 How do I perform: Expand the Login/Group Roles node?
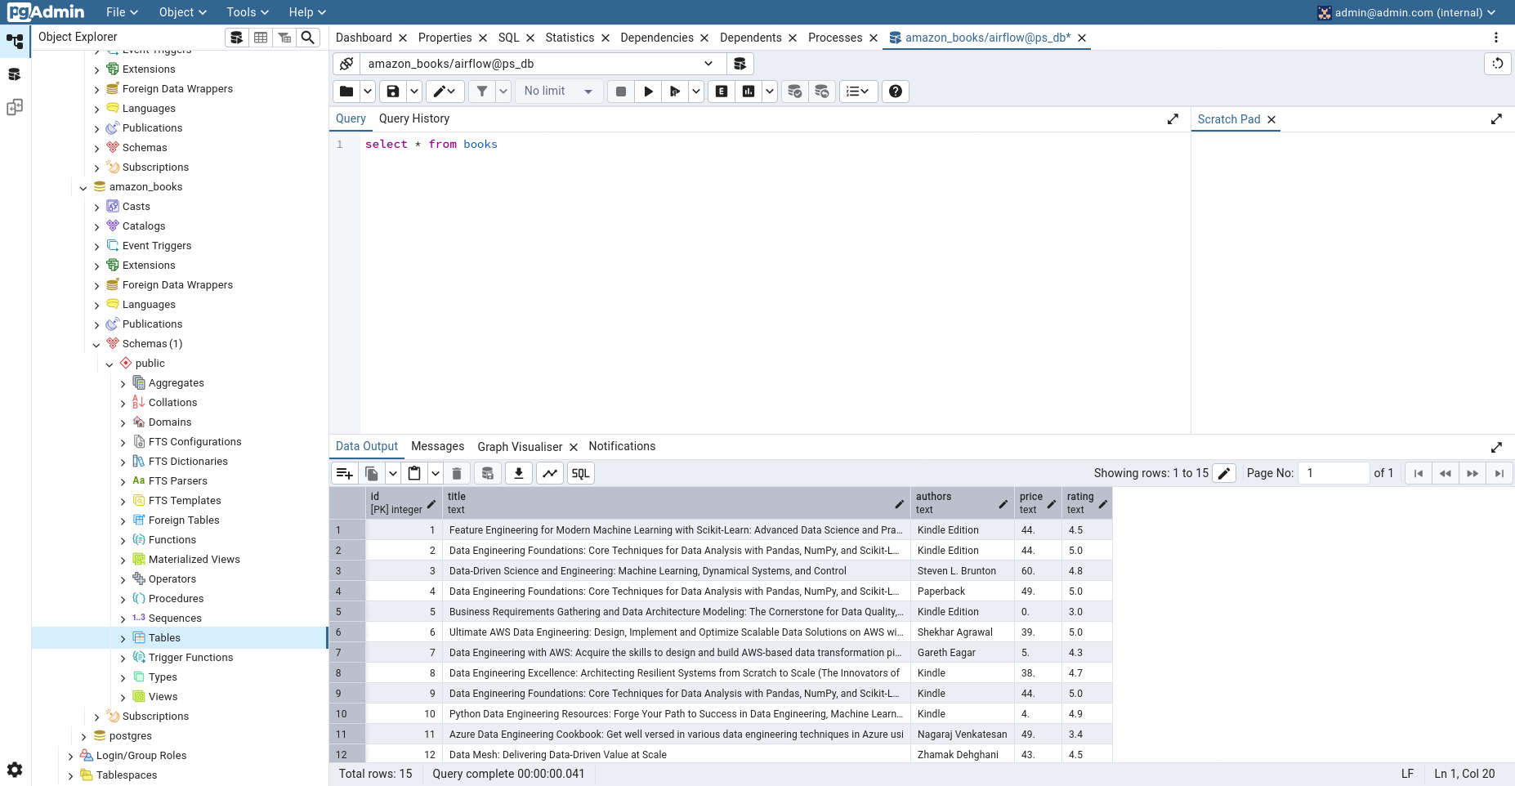click(x=70, y=757)
